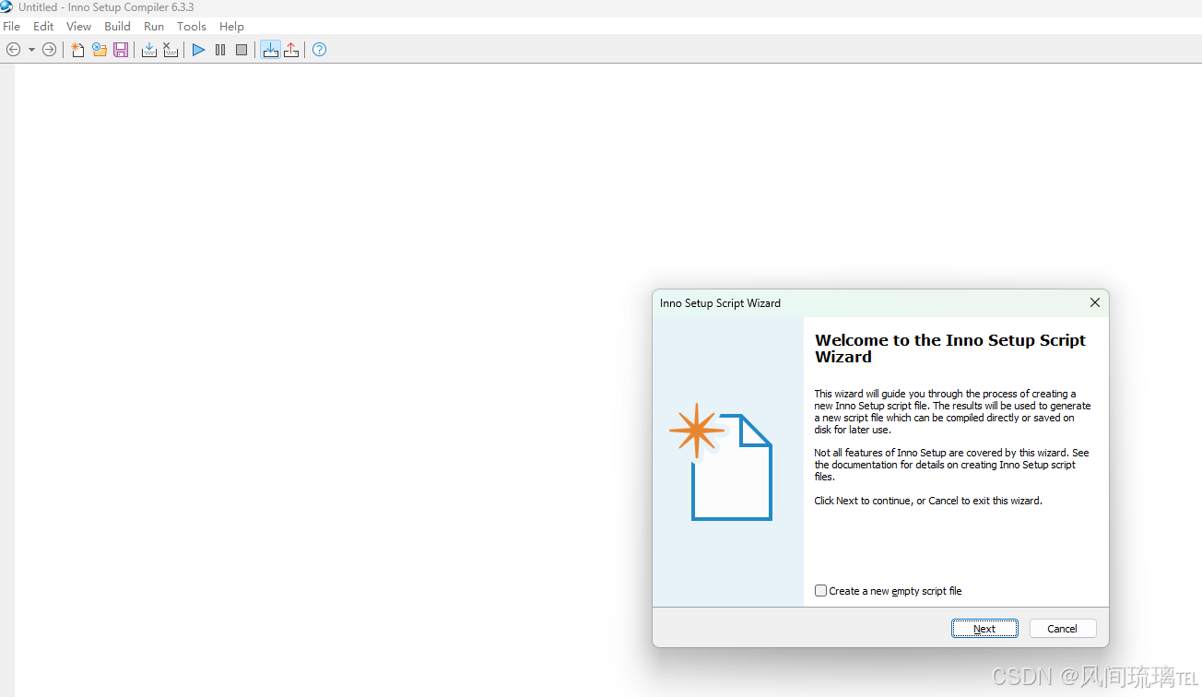Click the Pause toolbar icon
Viewport: 1202px width, 697px height.
coord(220,50)
